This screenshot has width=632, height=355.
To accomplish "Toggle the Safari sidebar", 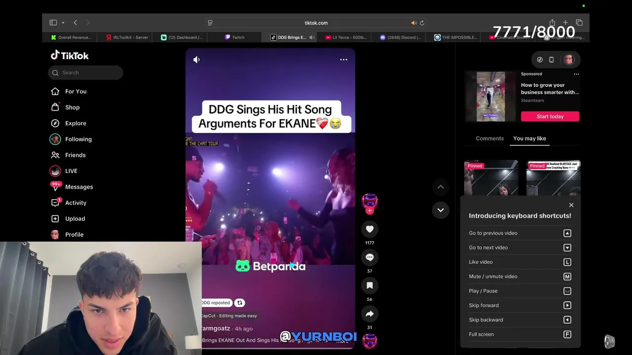I will [x=53, y=23].
